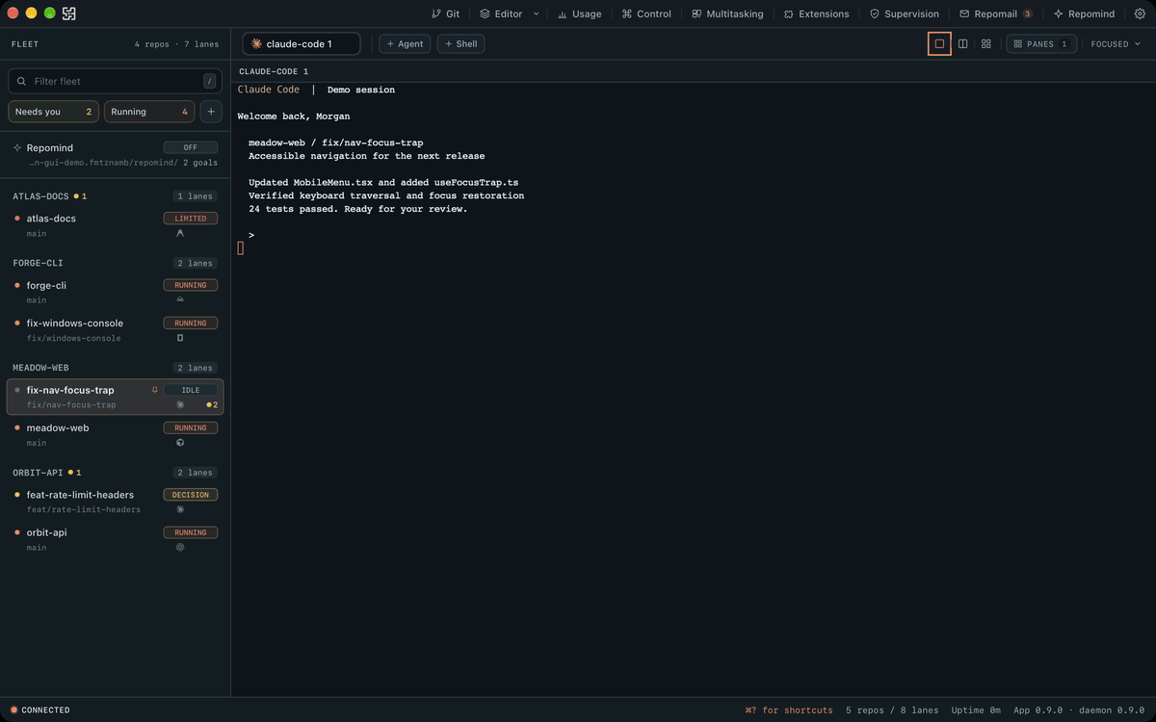The height and width of the screenshot is (722, 1156).
Task: Click fix-nav-focus-trap IDLE badge
Action: 191,390
